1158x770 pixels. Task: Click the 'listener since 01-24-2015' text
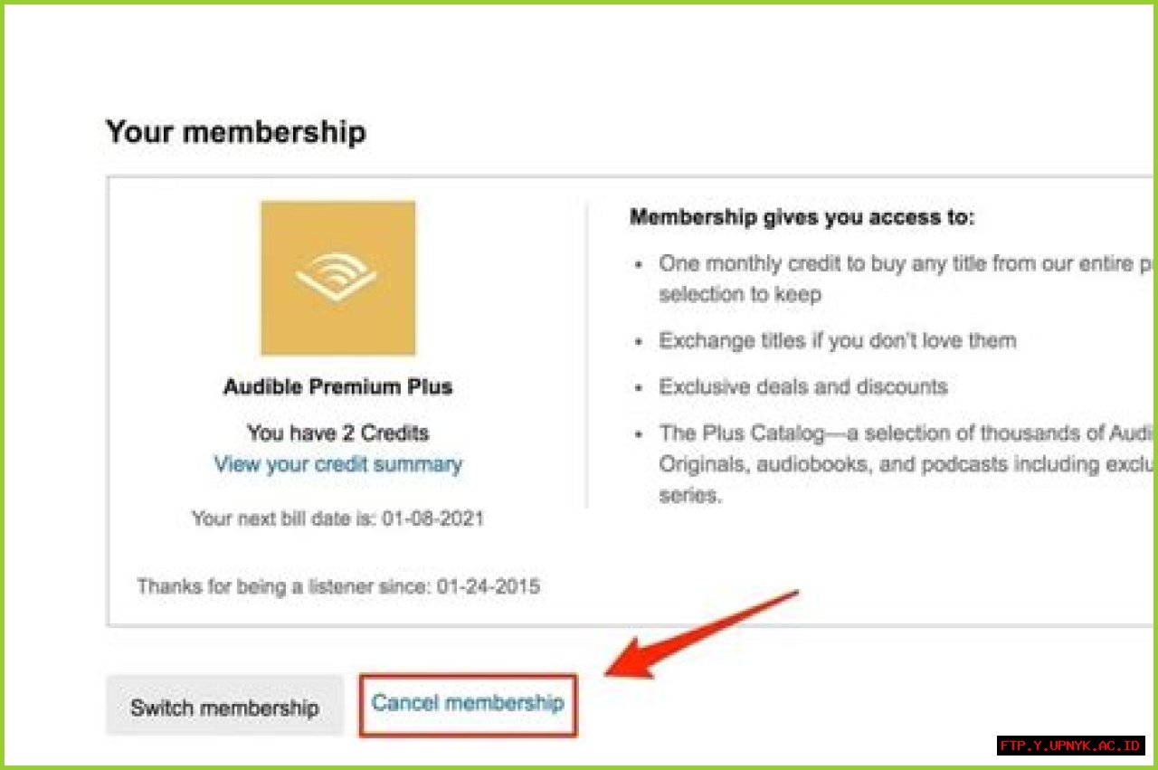pyautogui.click(x=338, y=586)
